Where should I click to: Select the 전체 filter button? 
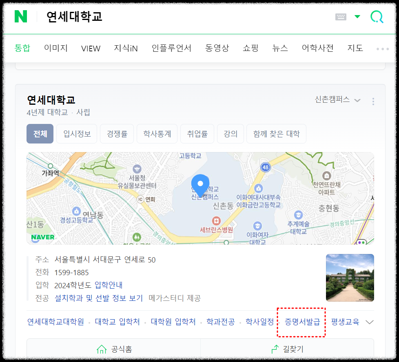pyautogui.click(x=40, y=134)
